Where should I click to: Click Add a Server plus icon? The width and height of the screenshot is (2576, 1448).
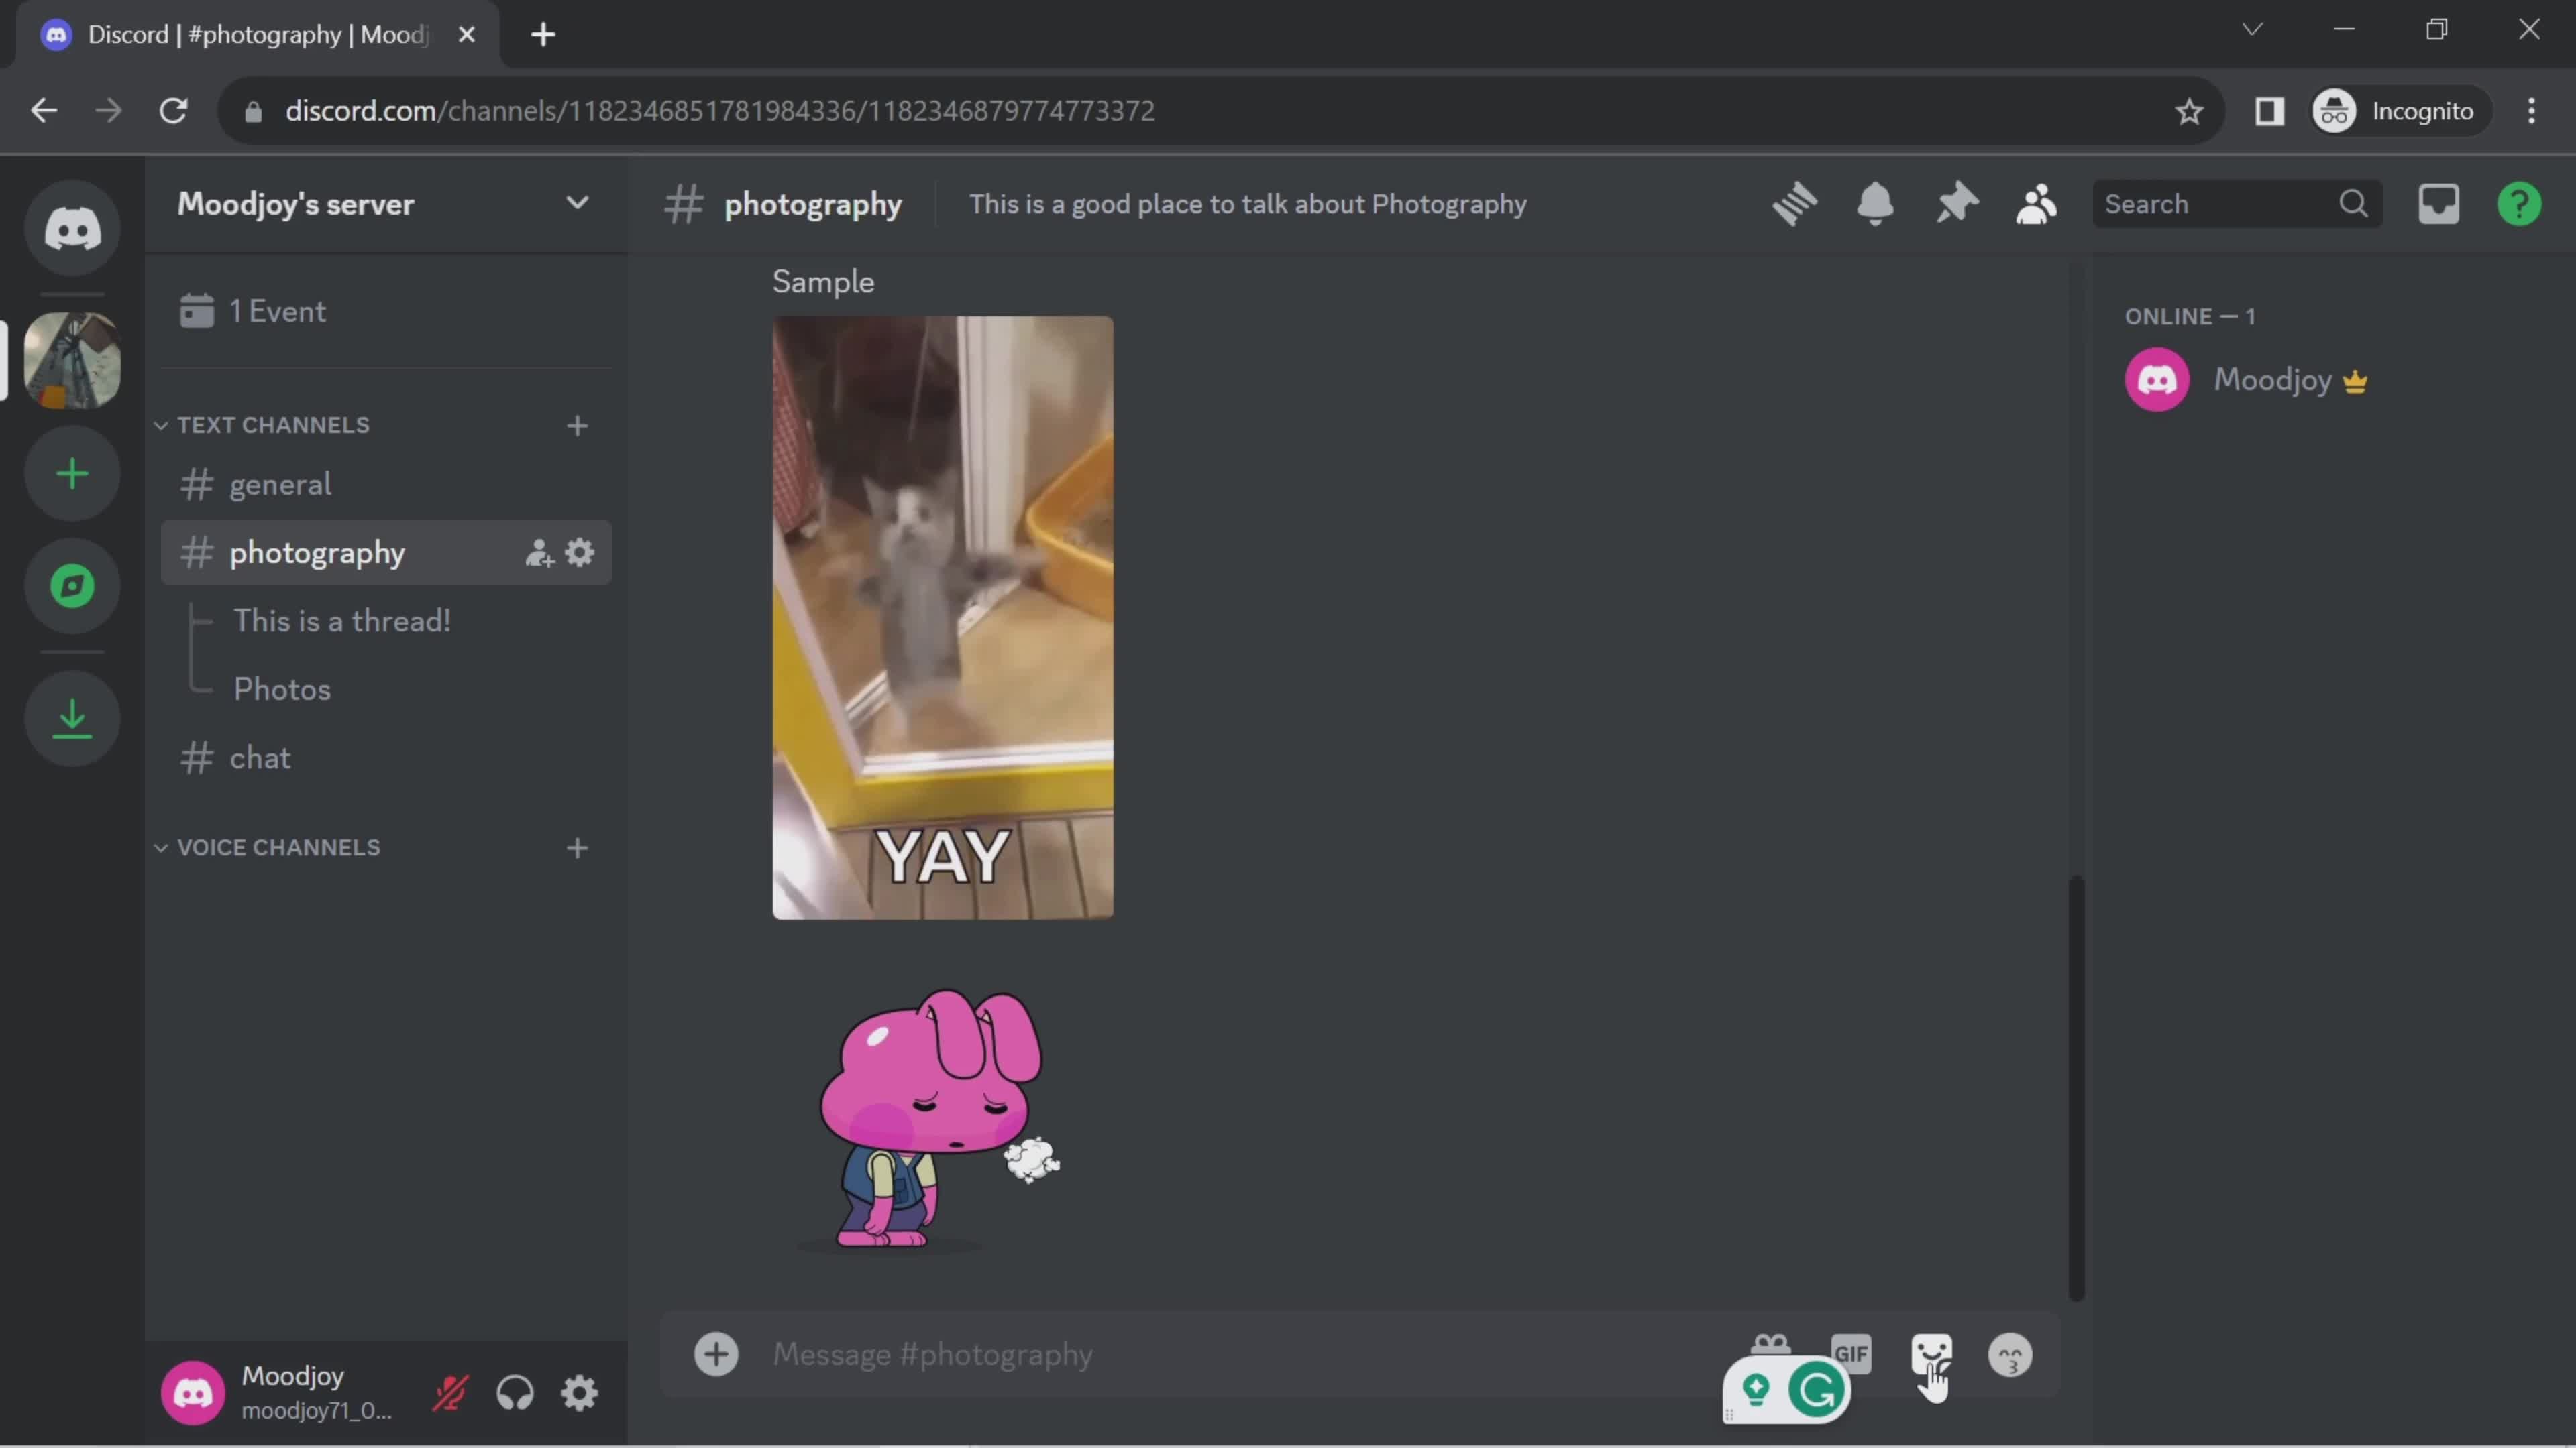tap(72, 474)
